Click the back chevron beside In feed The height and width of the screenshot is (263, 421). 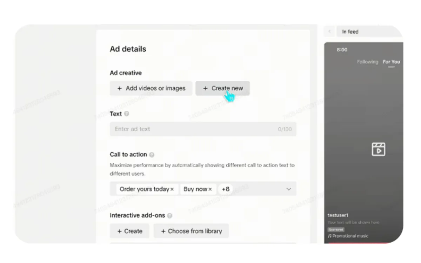[329, 31]
